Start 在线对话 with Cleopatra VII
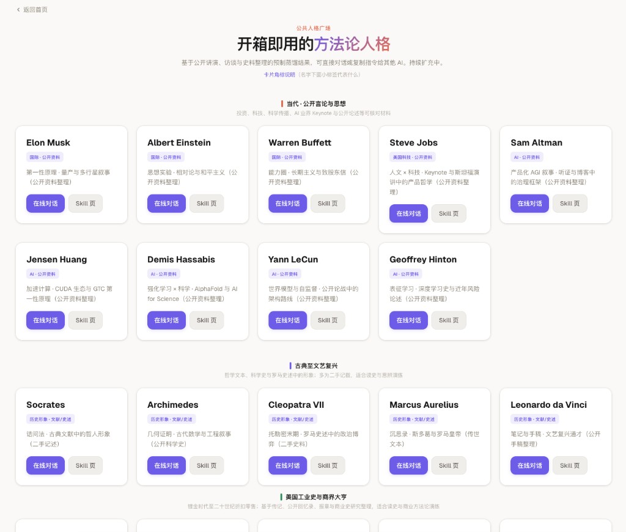Image resolution: width=626 pixels, height=532 pixels. point(287,465)
